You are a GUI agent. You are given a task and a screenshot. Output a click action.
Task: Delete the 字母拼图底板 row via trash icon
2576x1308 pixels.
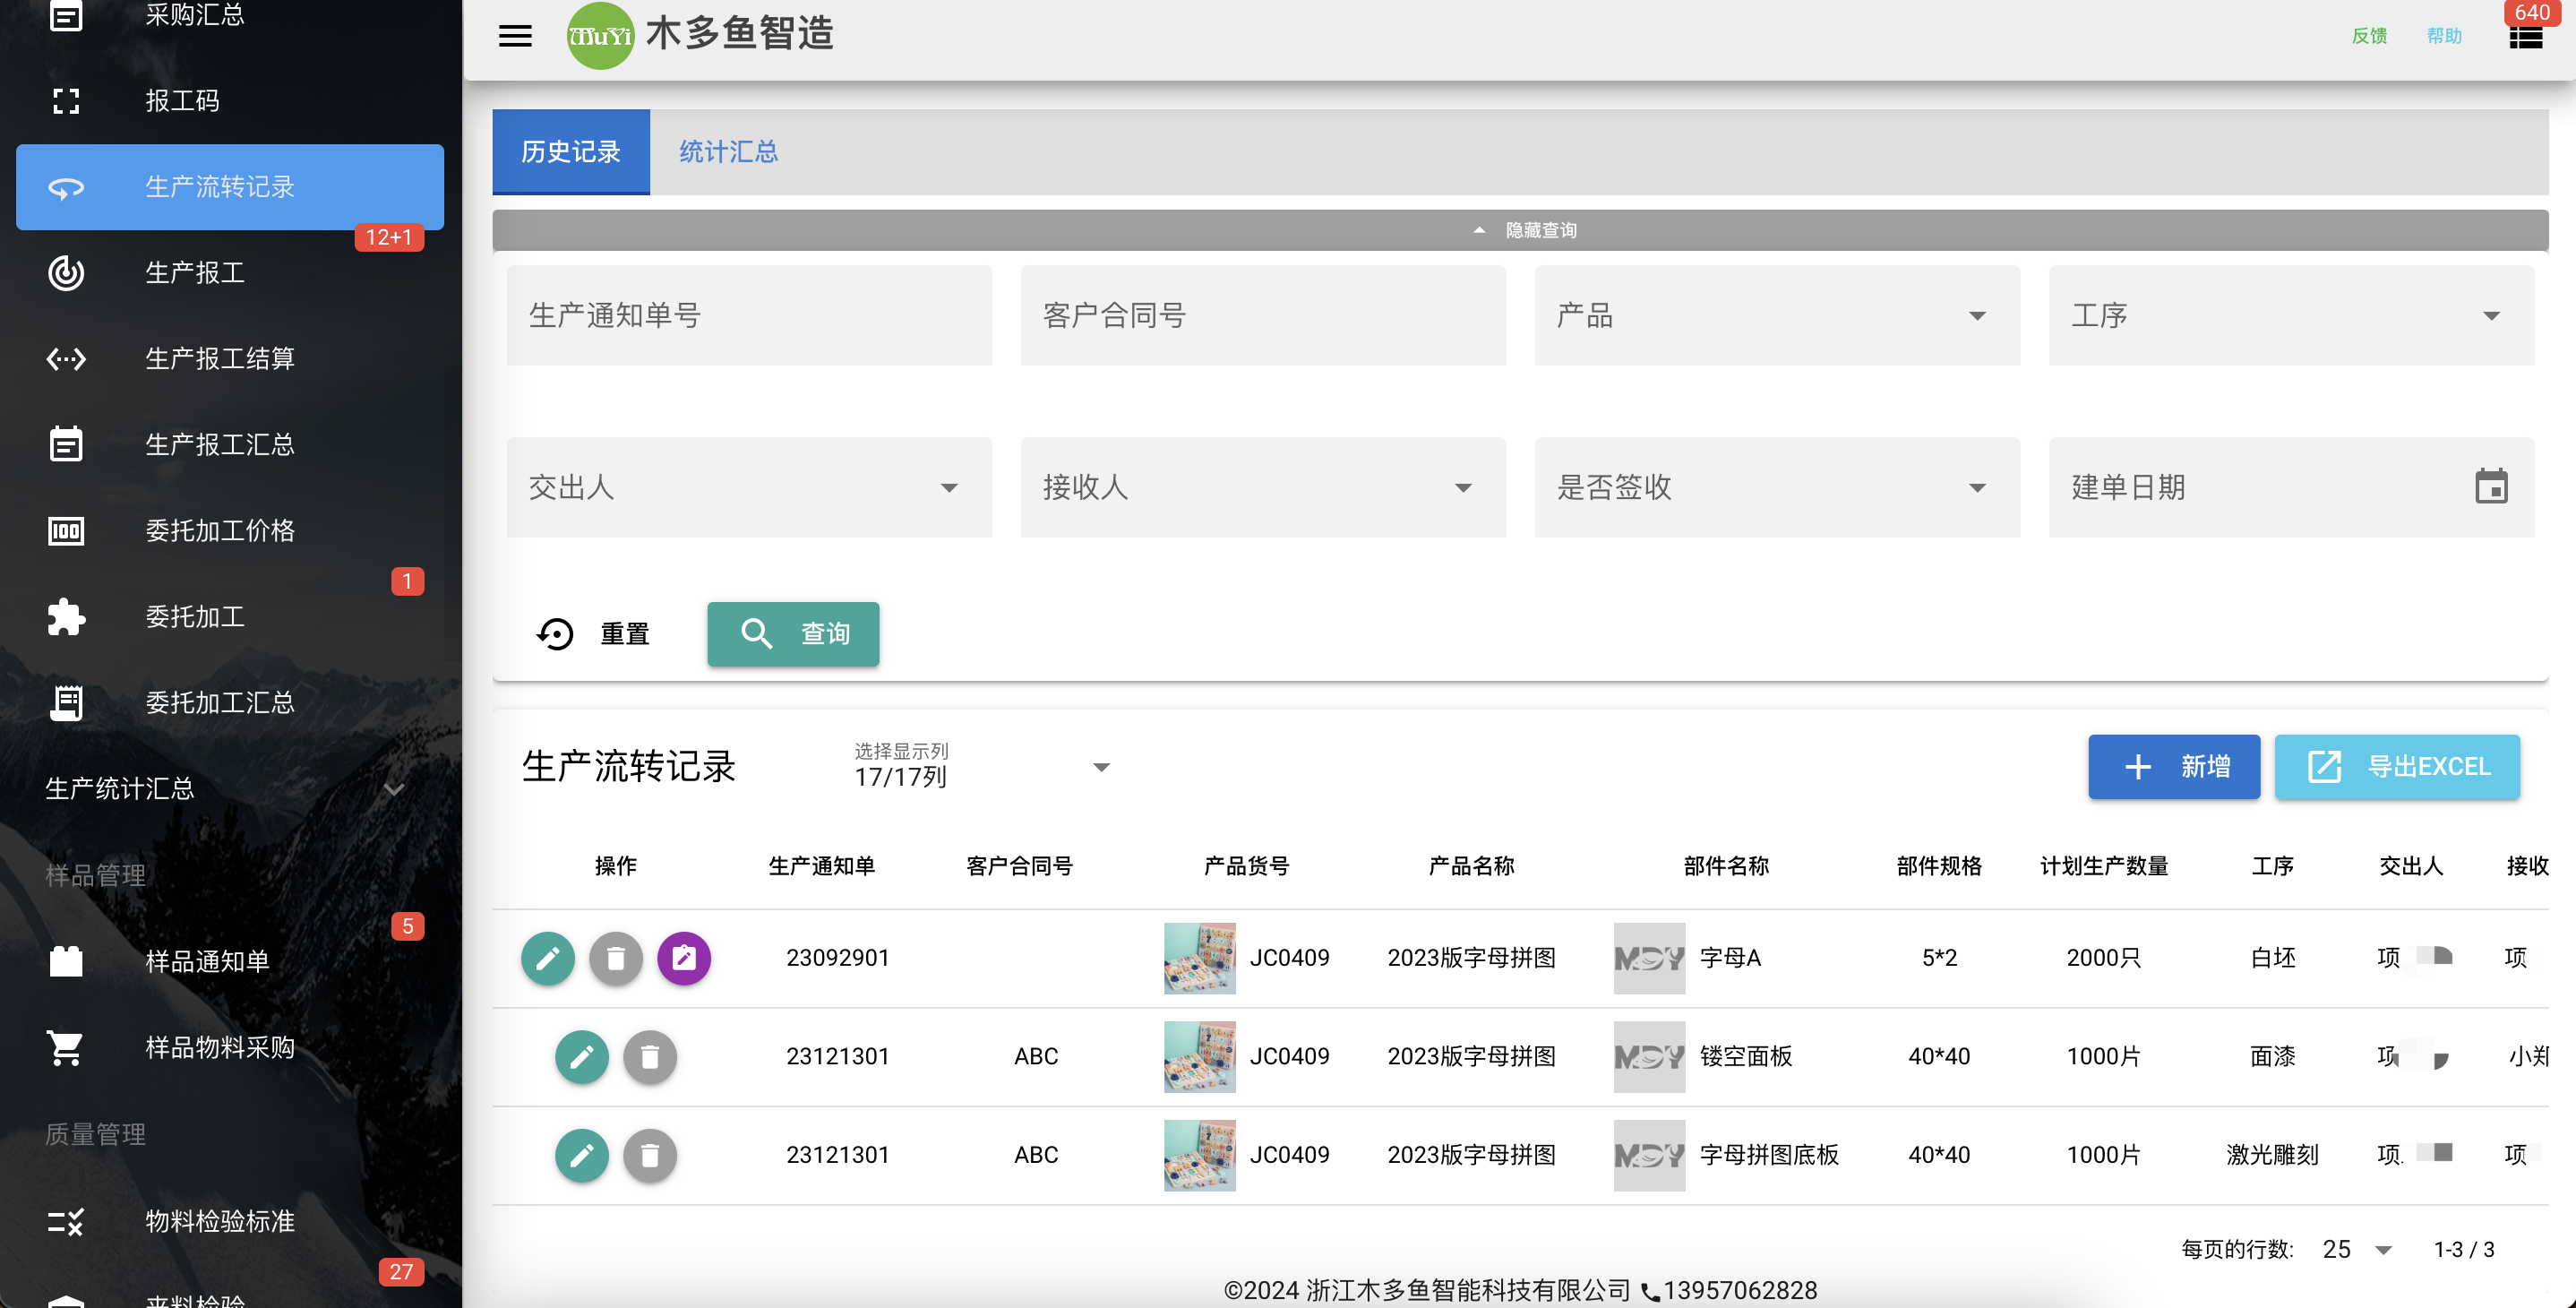click(650, 1155)
